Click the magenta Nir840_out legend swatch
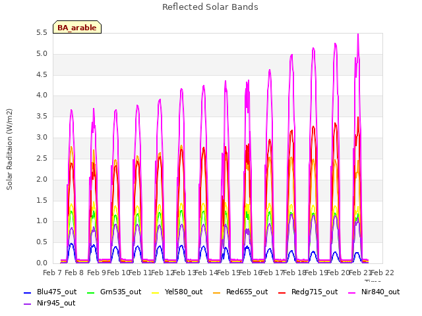This screenshot has height=316, width=422. point(351,293)
